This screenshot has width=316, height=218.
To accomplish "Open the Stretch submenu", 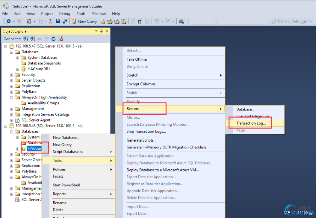I will click(x=170, y=75).
